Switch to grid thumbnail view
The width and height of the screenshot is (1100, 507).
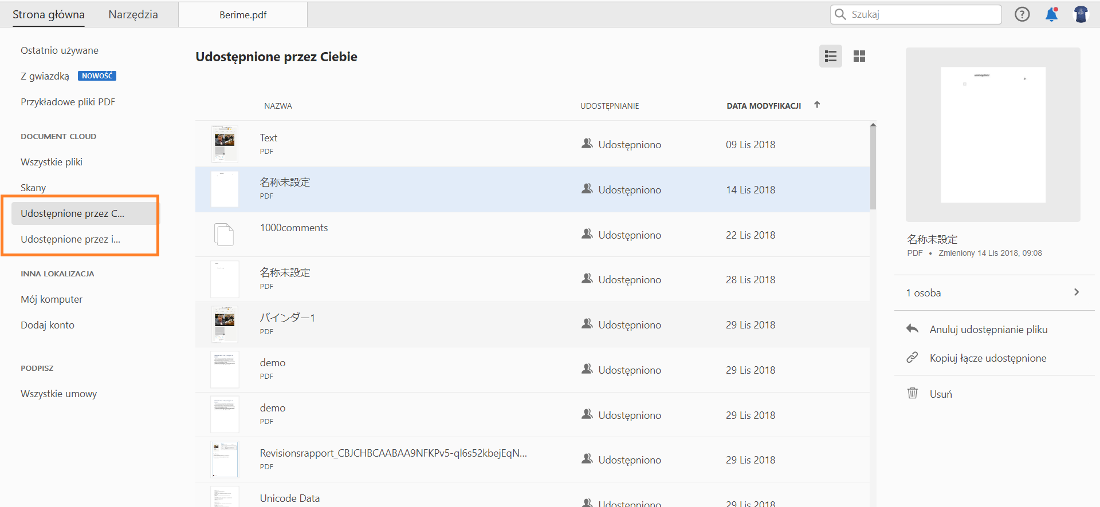tap(859, 56)
